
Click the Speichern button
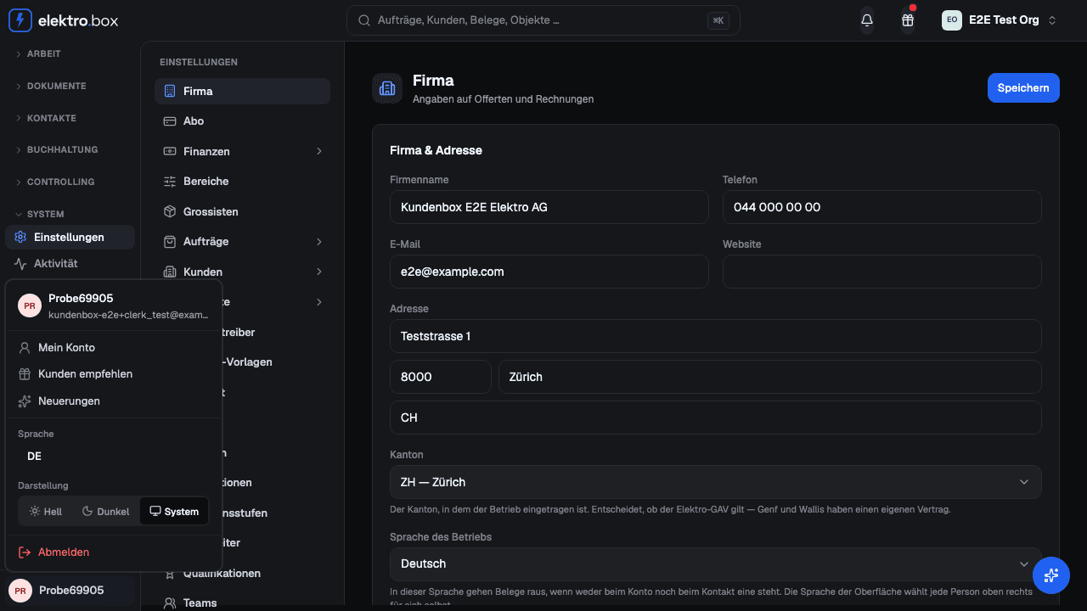1023,87
